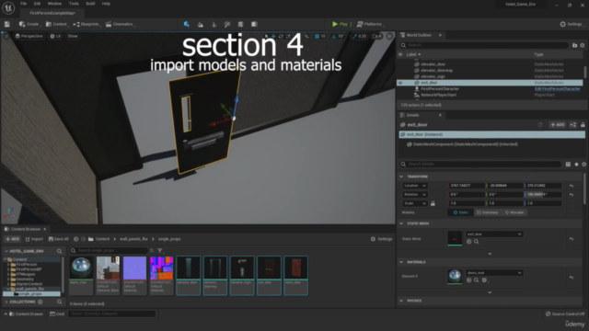Click the Search Details input field
This screenshot has width=589, height=331.
pos(480,164)
